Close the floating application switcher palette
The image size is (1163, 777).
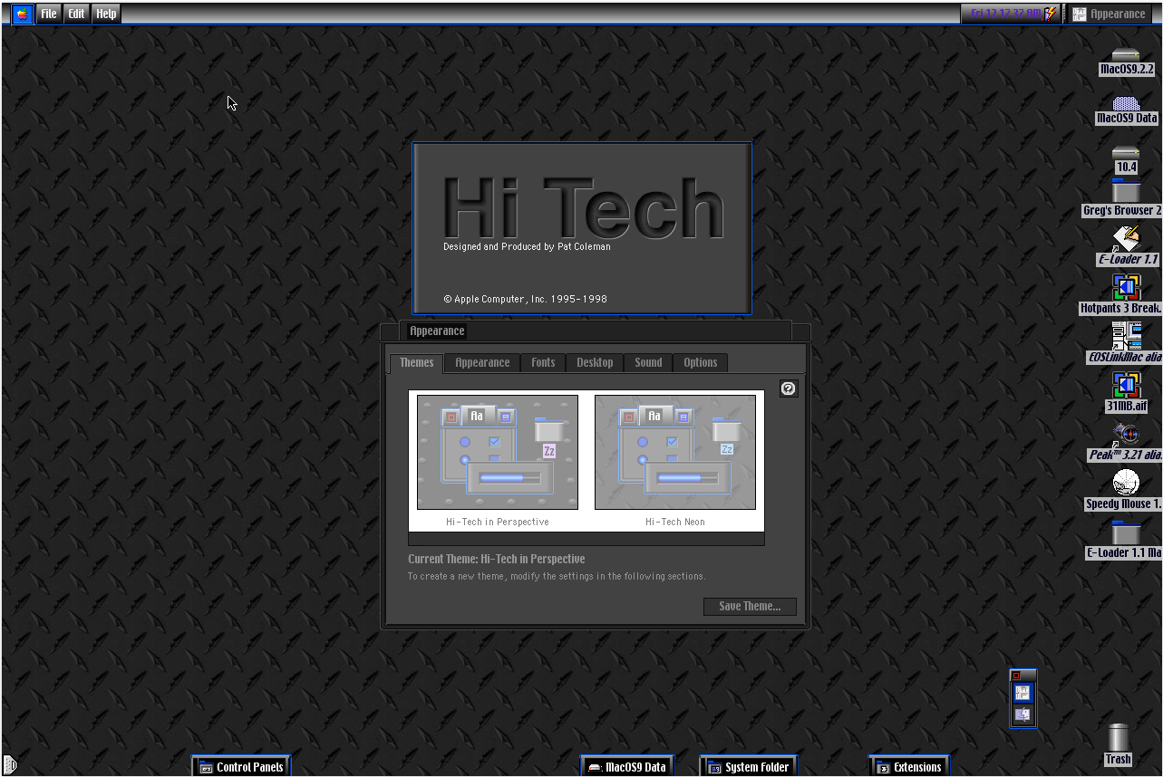click(1016, 676)
